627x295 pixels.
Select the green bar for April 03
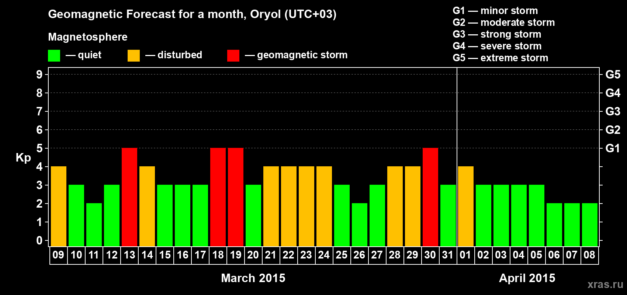[501, 215]
